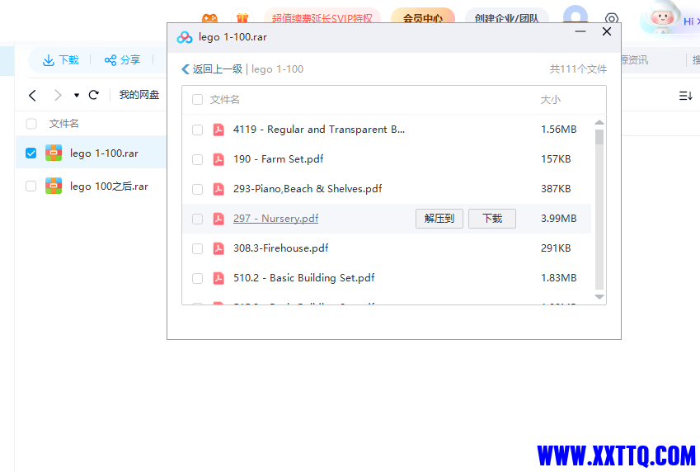
Task: Click the scrollbar up arrow in dialog list
Action: 599,122
